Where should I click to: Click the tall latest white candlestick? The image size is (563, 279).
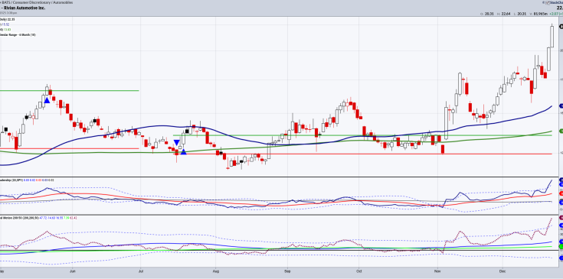coord(552,35)
